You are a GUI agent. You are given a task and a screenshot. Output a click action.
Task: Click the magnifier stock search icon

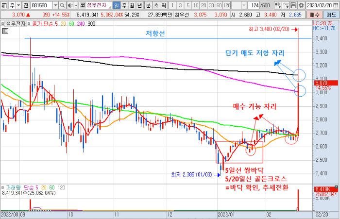tap(62, 5)
